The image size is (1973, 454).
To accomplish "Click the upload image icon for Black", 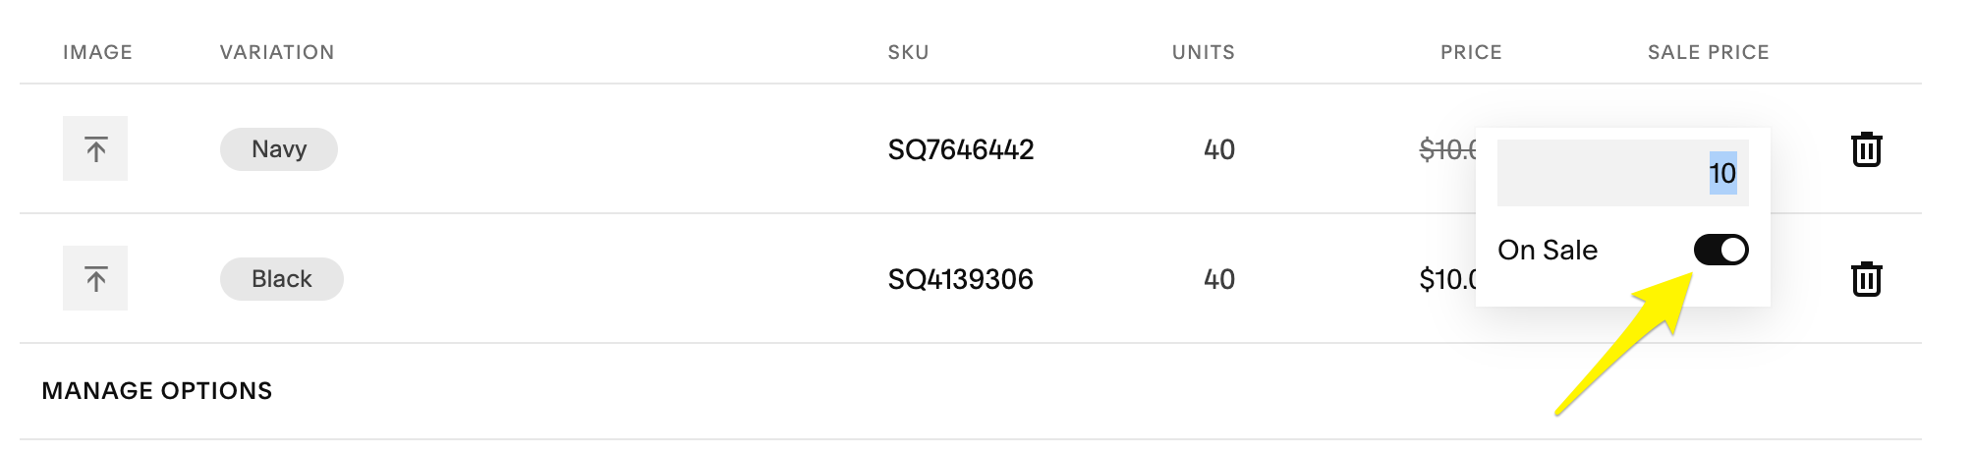I will [x=95, y=279].
